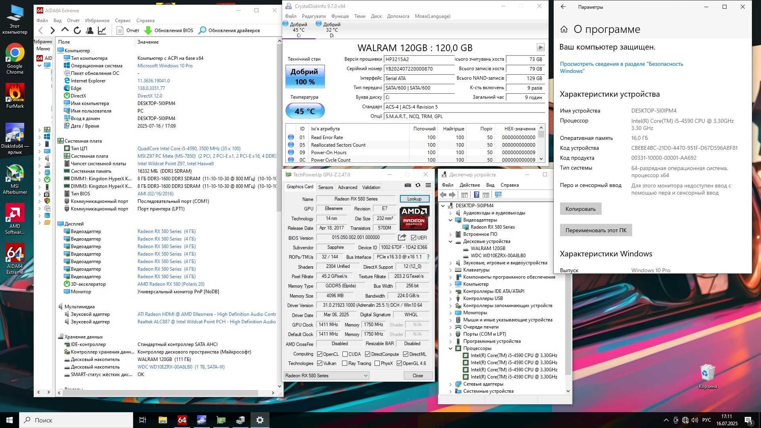The width and height of the screenshot is (761, 428).
Task: Collapse Видеоадаптеры tree node
Action: [450, 220]
